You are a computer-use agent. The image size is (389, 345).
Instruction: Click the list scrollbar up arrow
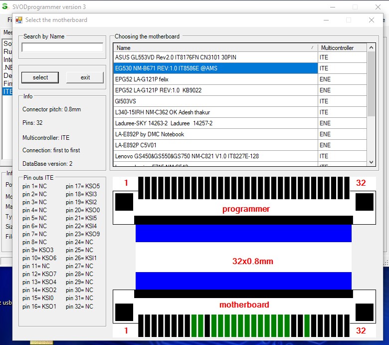coord(371,47)
